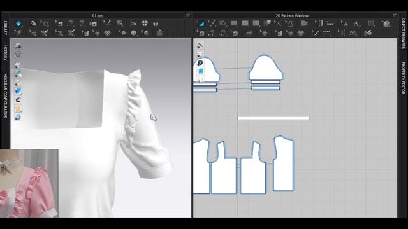Toggle the dark icon above the avatar head icon
The width and height of the screenshot is (408, 229).
[18, 100]
